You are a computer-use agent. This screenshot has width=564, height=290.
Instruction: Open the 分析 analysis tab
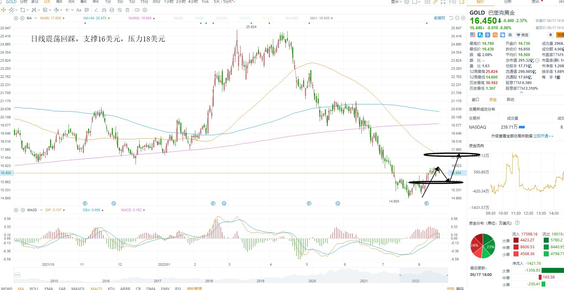[508, 2]
